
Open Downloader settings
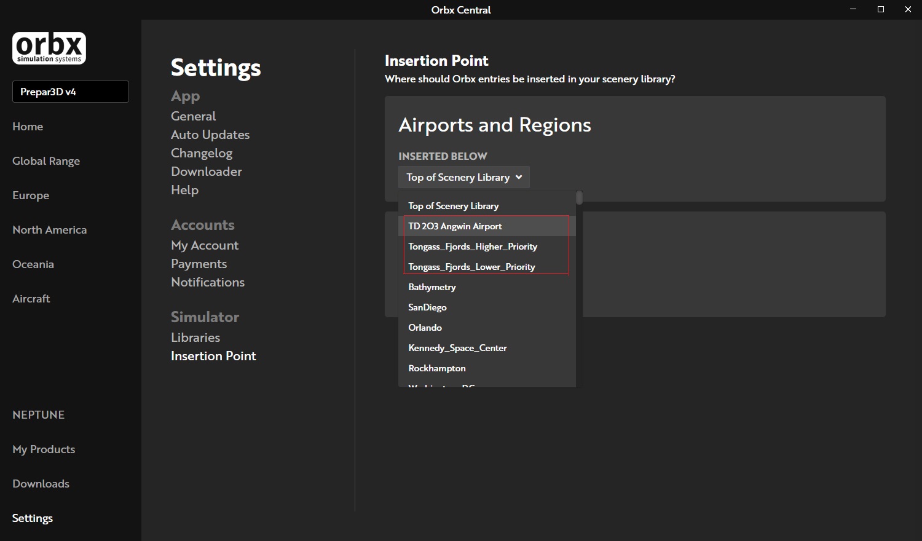click(207, 171)
